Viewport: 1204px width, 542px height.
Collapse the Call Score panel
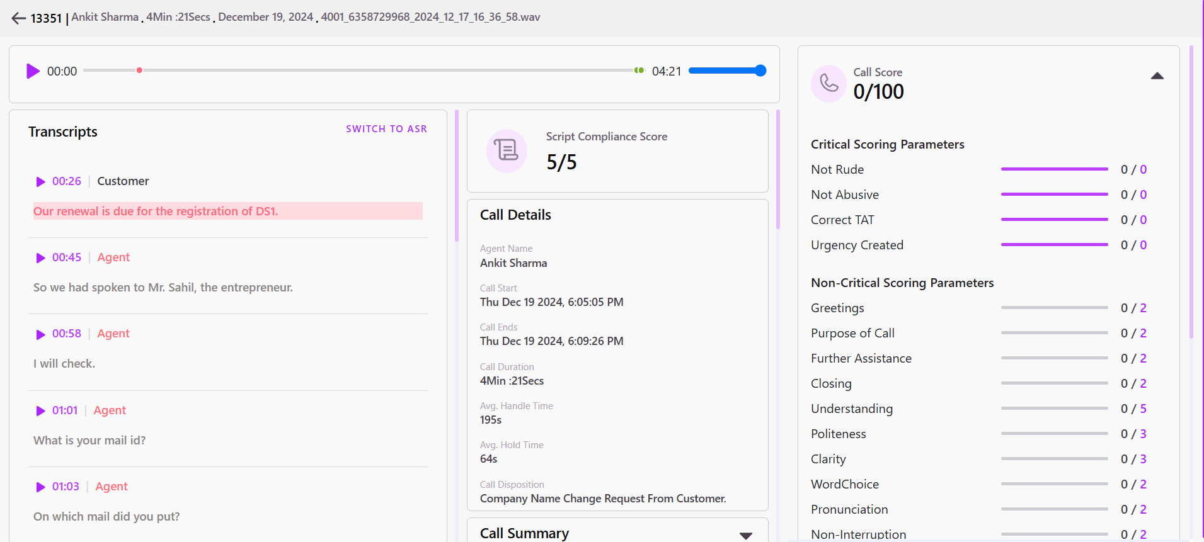pos(1157,76)
